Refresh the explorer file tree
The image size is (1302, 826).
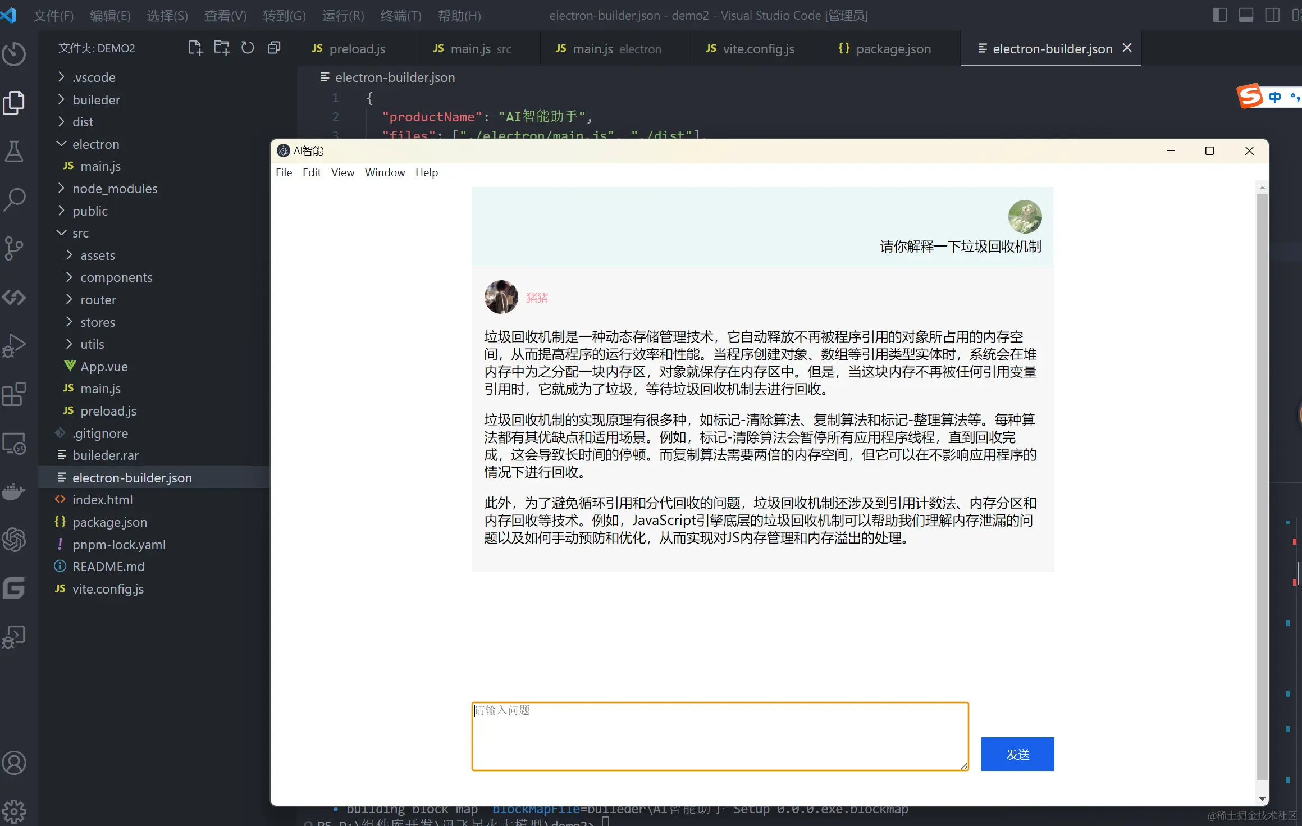click(248, 48)
